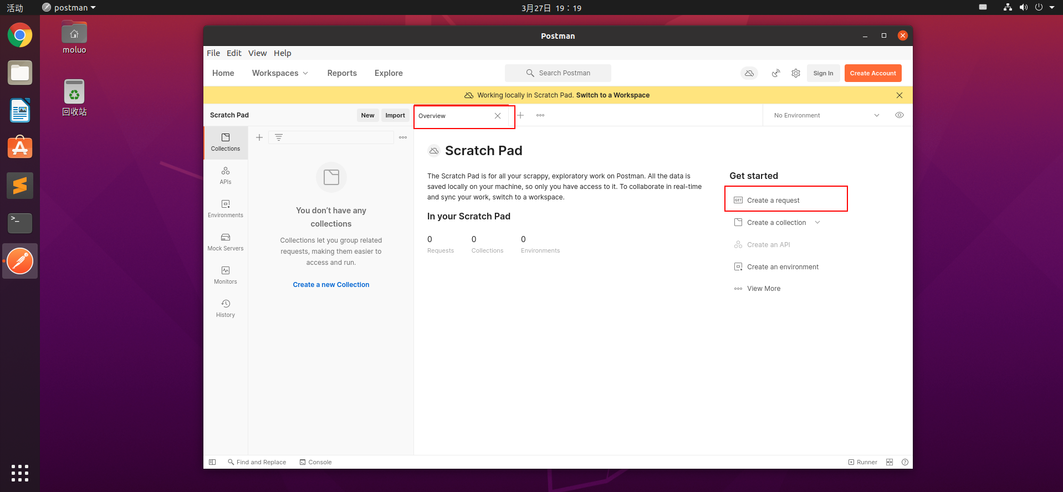
Task: Open the Mock Servers sidebar panel
Action: [x=226, y=242]
